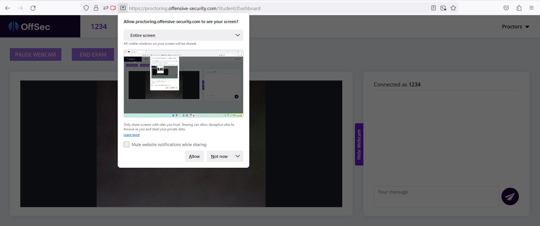Open the Not now options arrow
Image resolution: width=540 pixels, height=226 pixels.
point(238,156)
